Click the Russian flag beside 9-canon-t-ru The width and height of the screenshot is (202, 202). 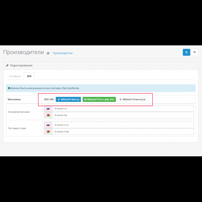click(x=48, y=125)
